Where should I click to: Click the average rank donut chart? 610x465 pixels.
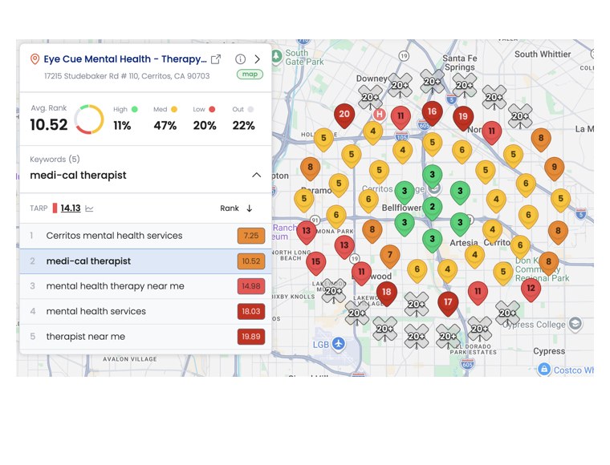pos(89,119)
